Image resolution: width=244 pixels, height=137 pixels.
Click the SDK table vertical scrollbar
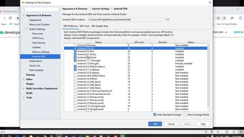[x=209, y=75]
